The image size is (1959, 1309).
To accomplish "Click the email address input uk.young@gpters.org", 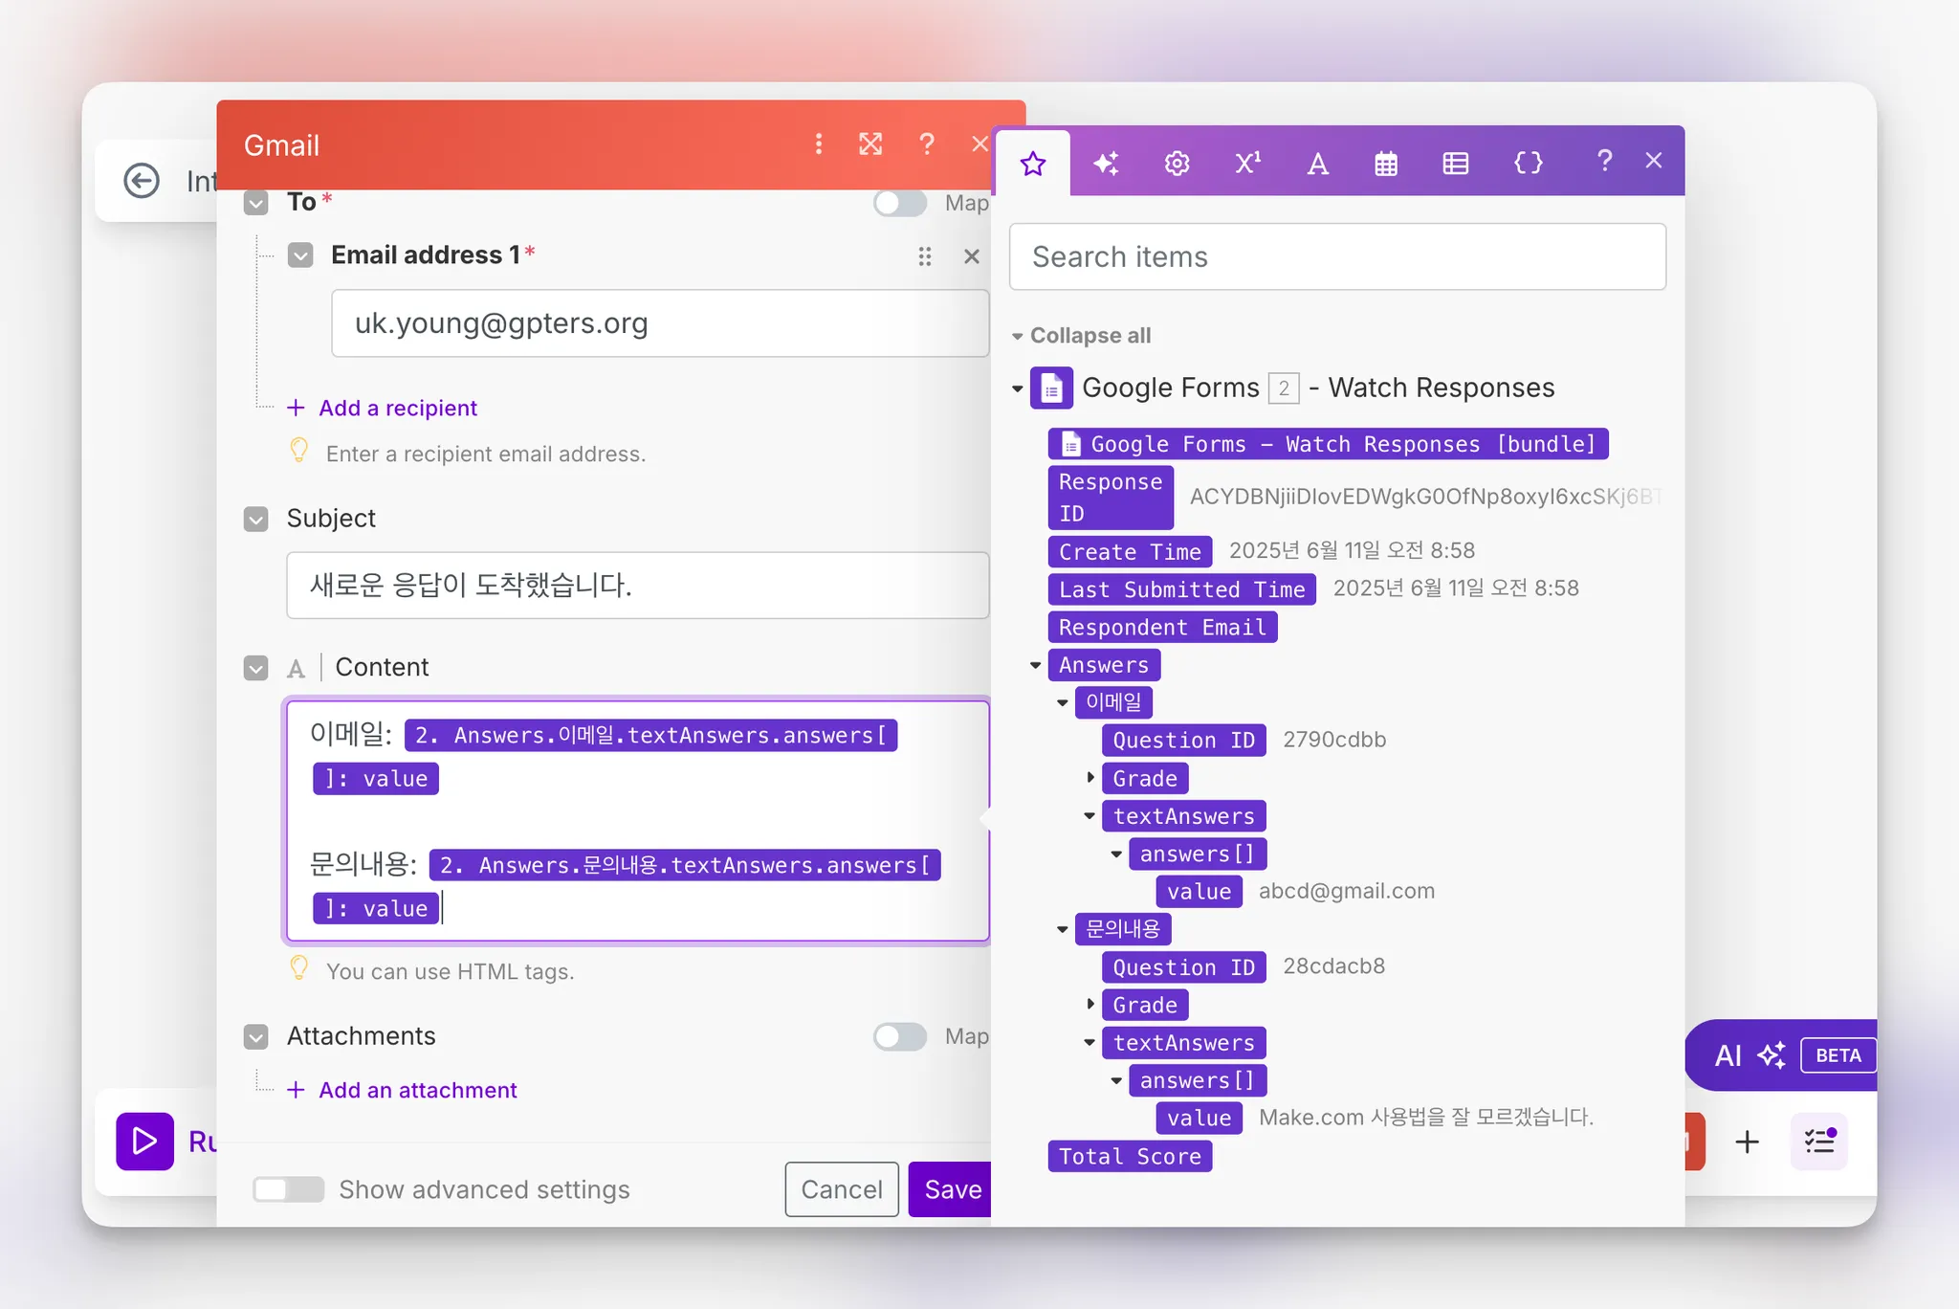I will [x=660, y=323].
